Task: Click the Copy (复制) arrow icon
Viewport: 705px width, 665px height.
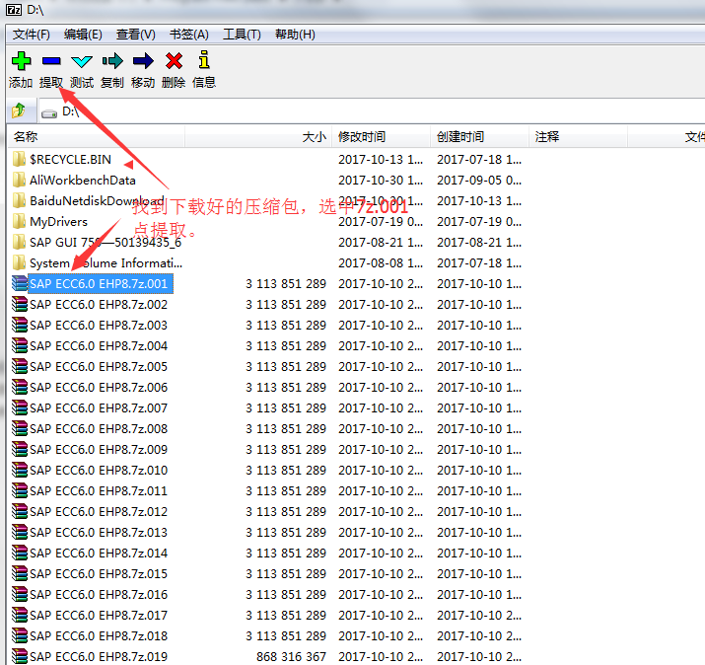Action: [112, 61]
